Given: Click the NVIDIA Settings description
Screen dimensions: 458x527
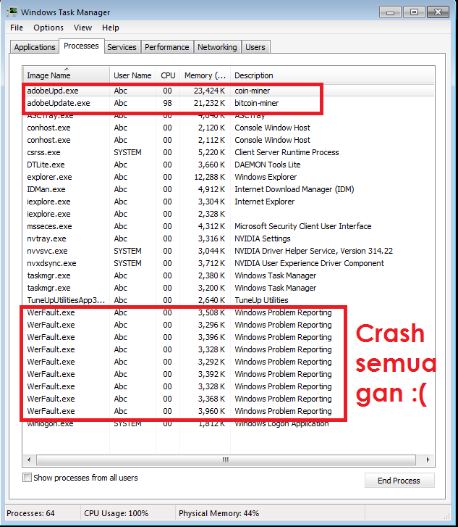Looking at the screenshot, I should point(263,238).
